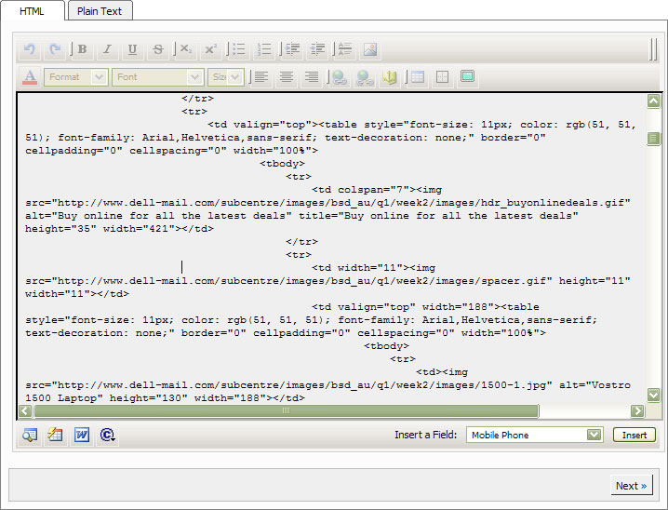The image size is (668, 510).
Task: Click the table with lightning icon
Action: 56,435
